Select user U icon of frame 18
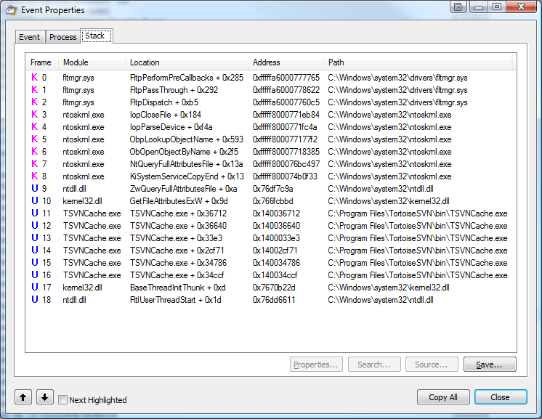Screen dimensions: 542x419 point(35,299)
